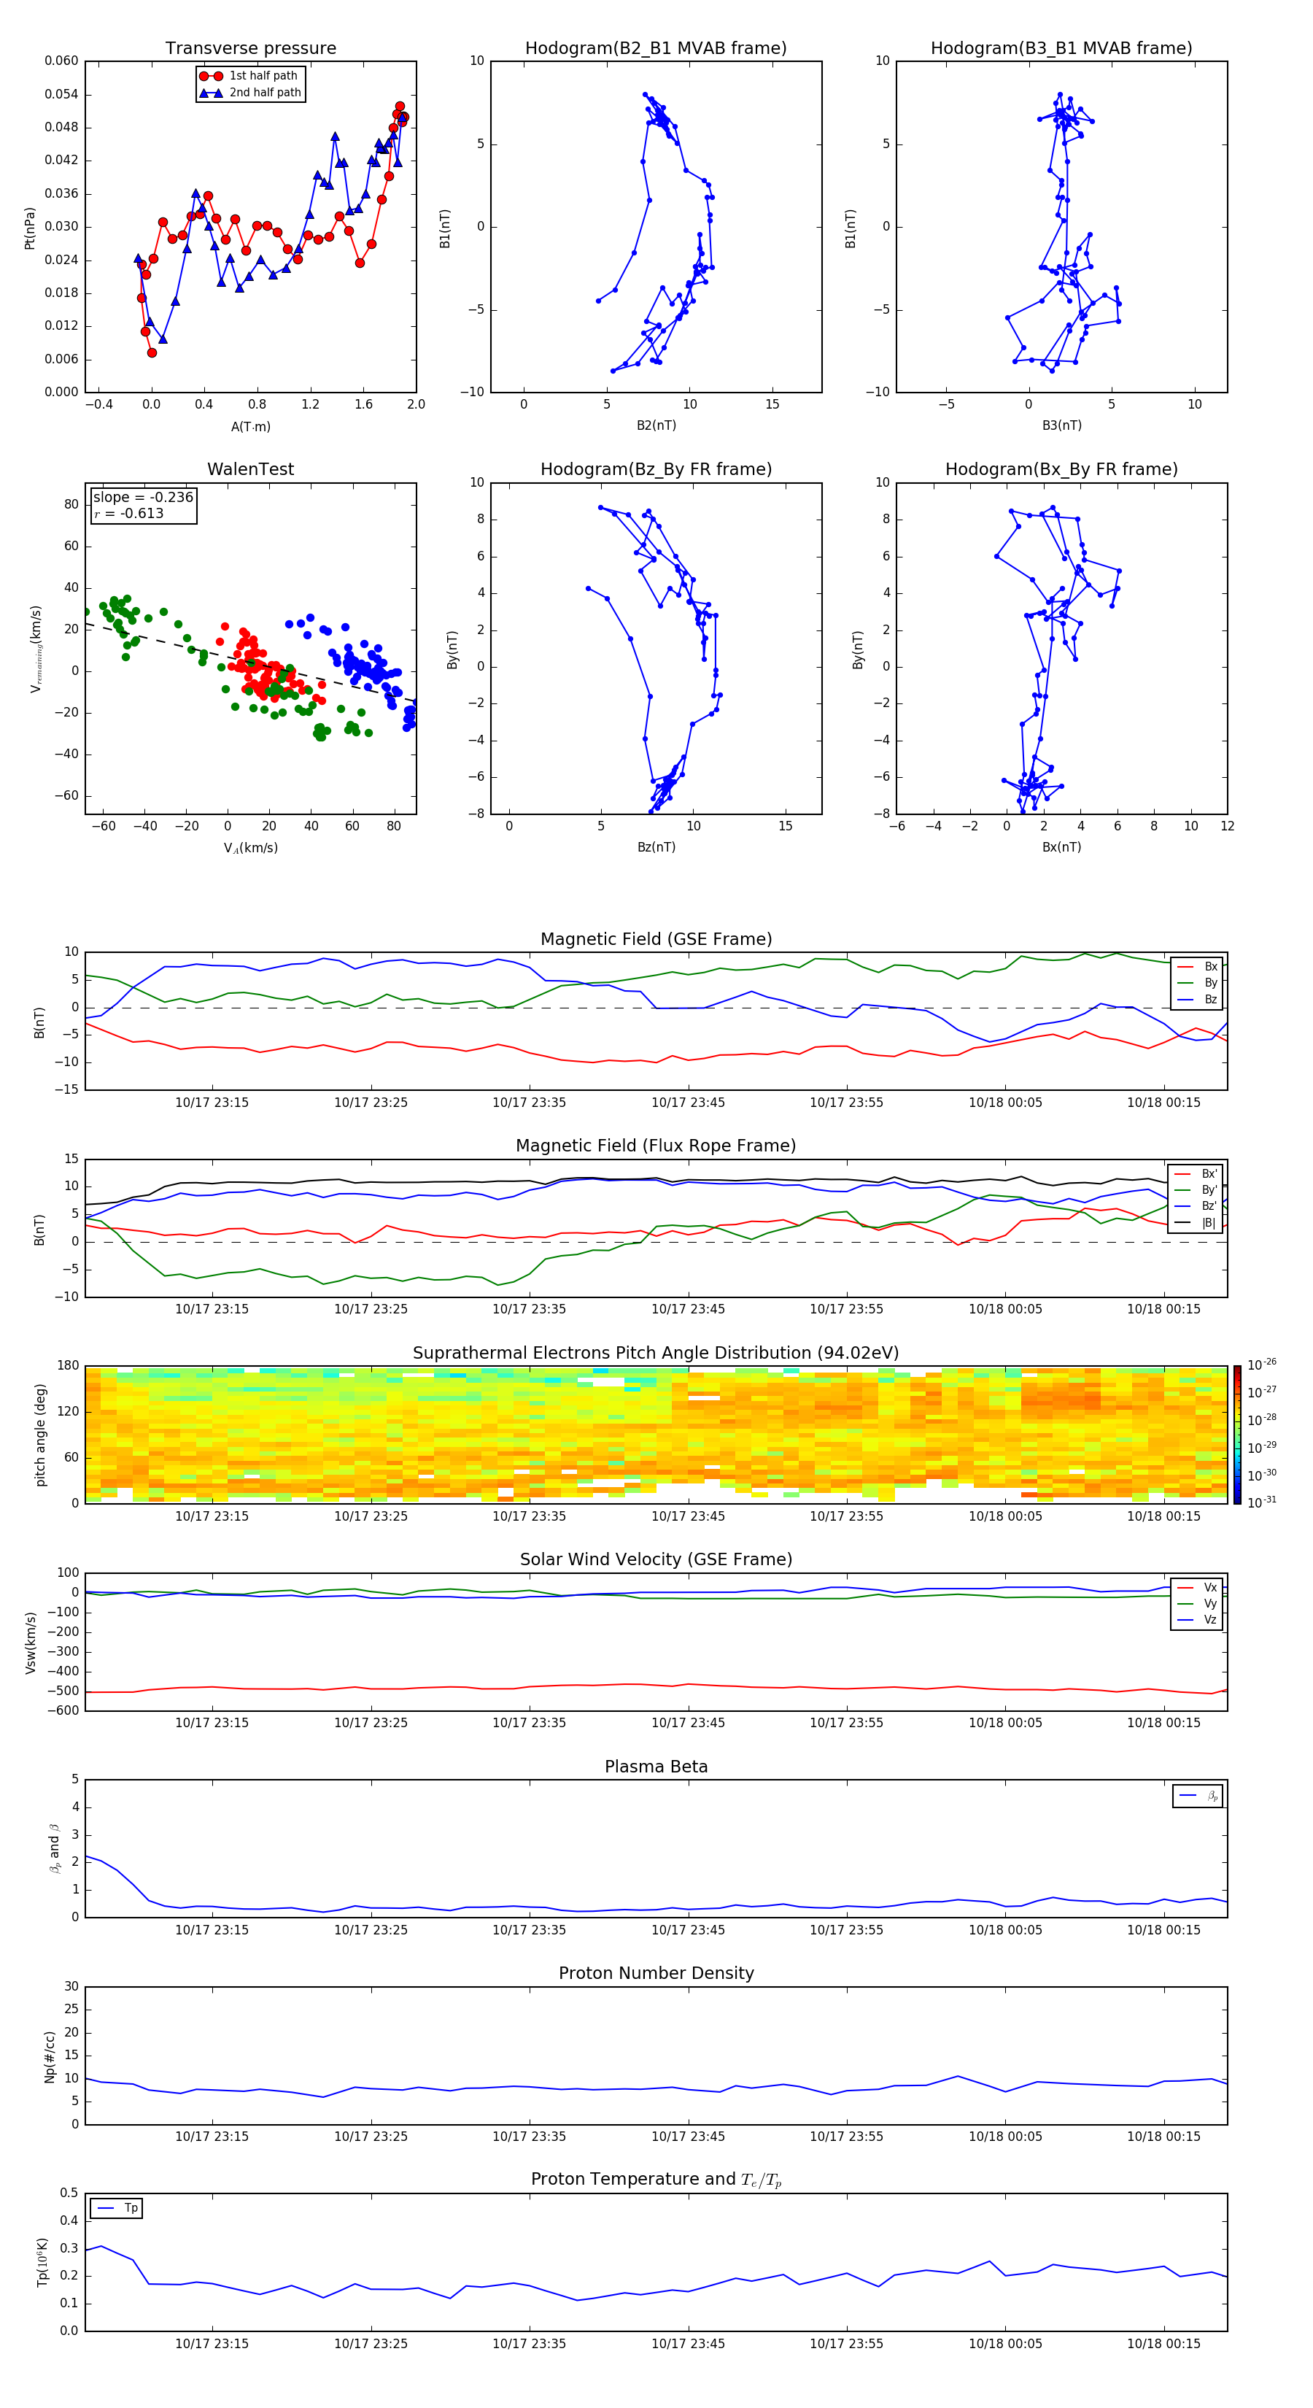Viewport: 1313px width, 2408px height.
Task: Select the "Np(#/cc)" y-axis label
Action: [x=50, y=2056]
